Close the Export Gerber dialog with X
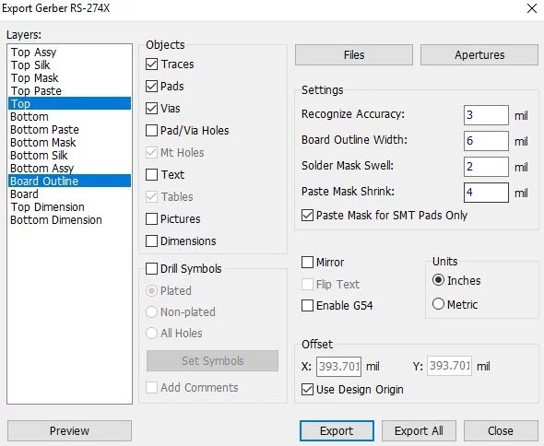This screenshot has width=544, height=446. tap(531, 8)
